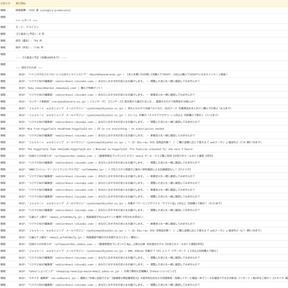The width and height of the screenshot is (288, 288).
Task: Click the 'ゴミ箱送り予定' list header line
Action: tap(144, 56)
